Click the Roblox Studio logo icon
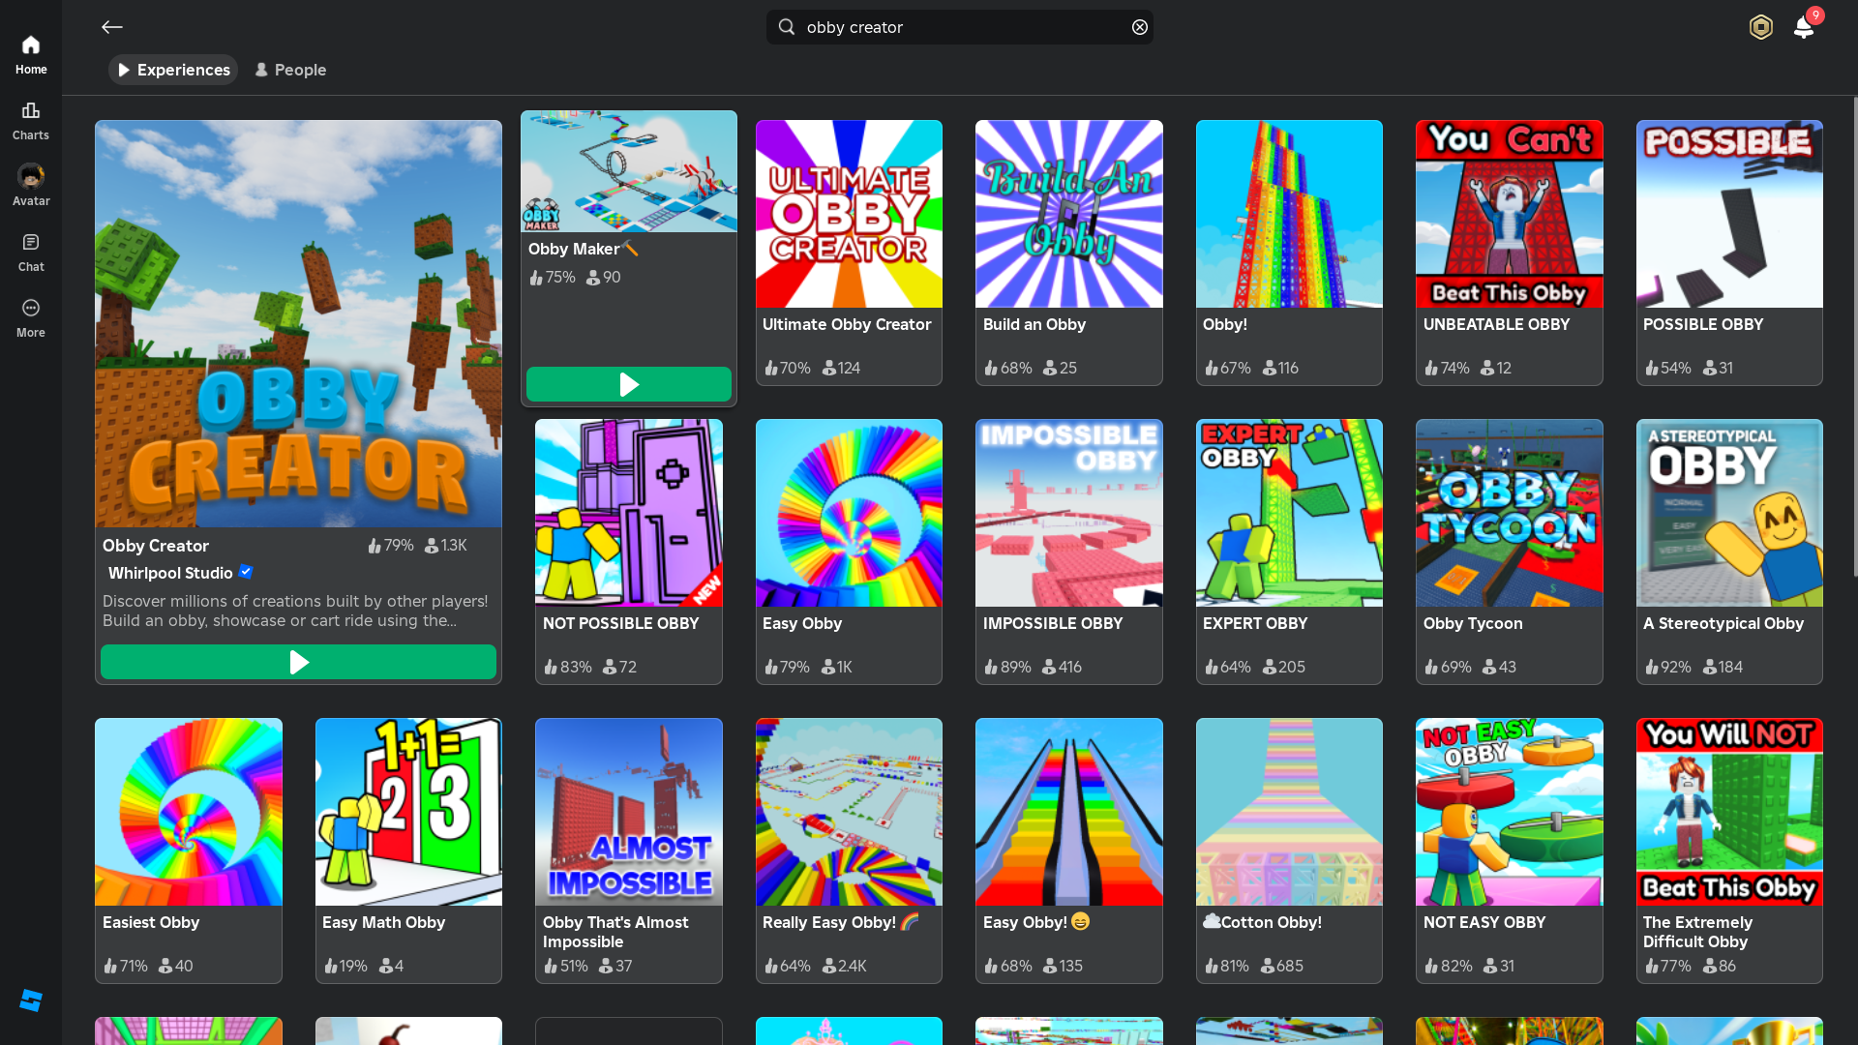Image resolution: width=1858 pixels, height=1045 pixels. coord(31,1000)
